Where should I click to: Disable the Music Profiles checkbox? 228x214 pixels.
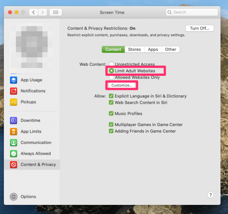(111, 113)
